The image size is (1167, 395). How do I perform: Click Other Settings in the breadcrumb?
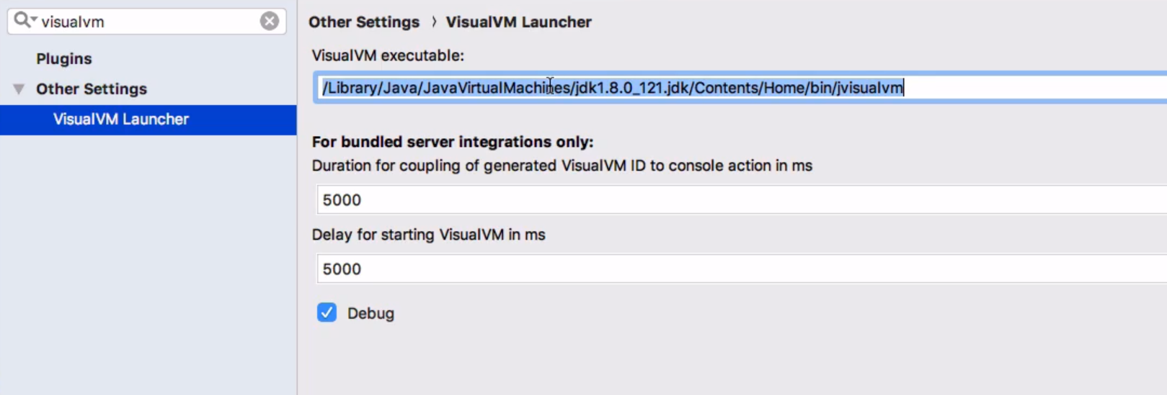tap(364, 22)
